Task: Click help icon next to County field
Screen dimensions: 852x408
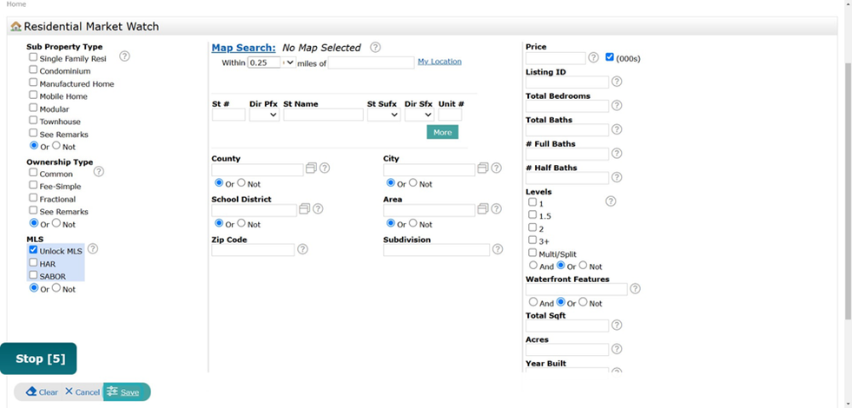Action: 325,168
